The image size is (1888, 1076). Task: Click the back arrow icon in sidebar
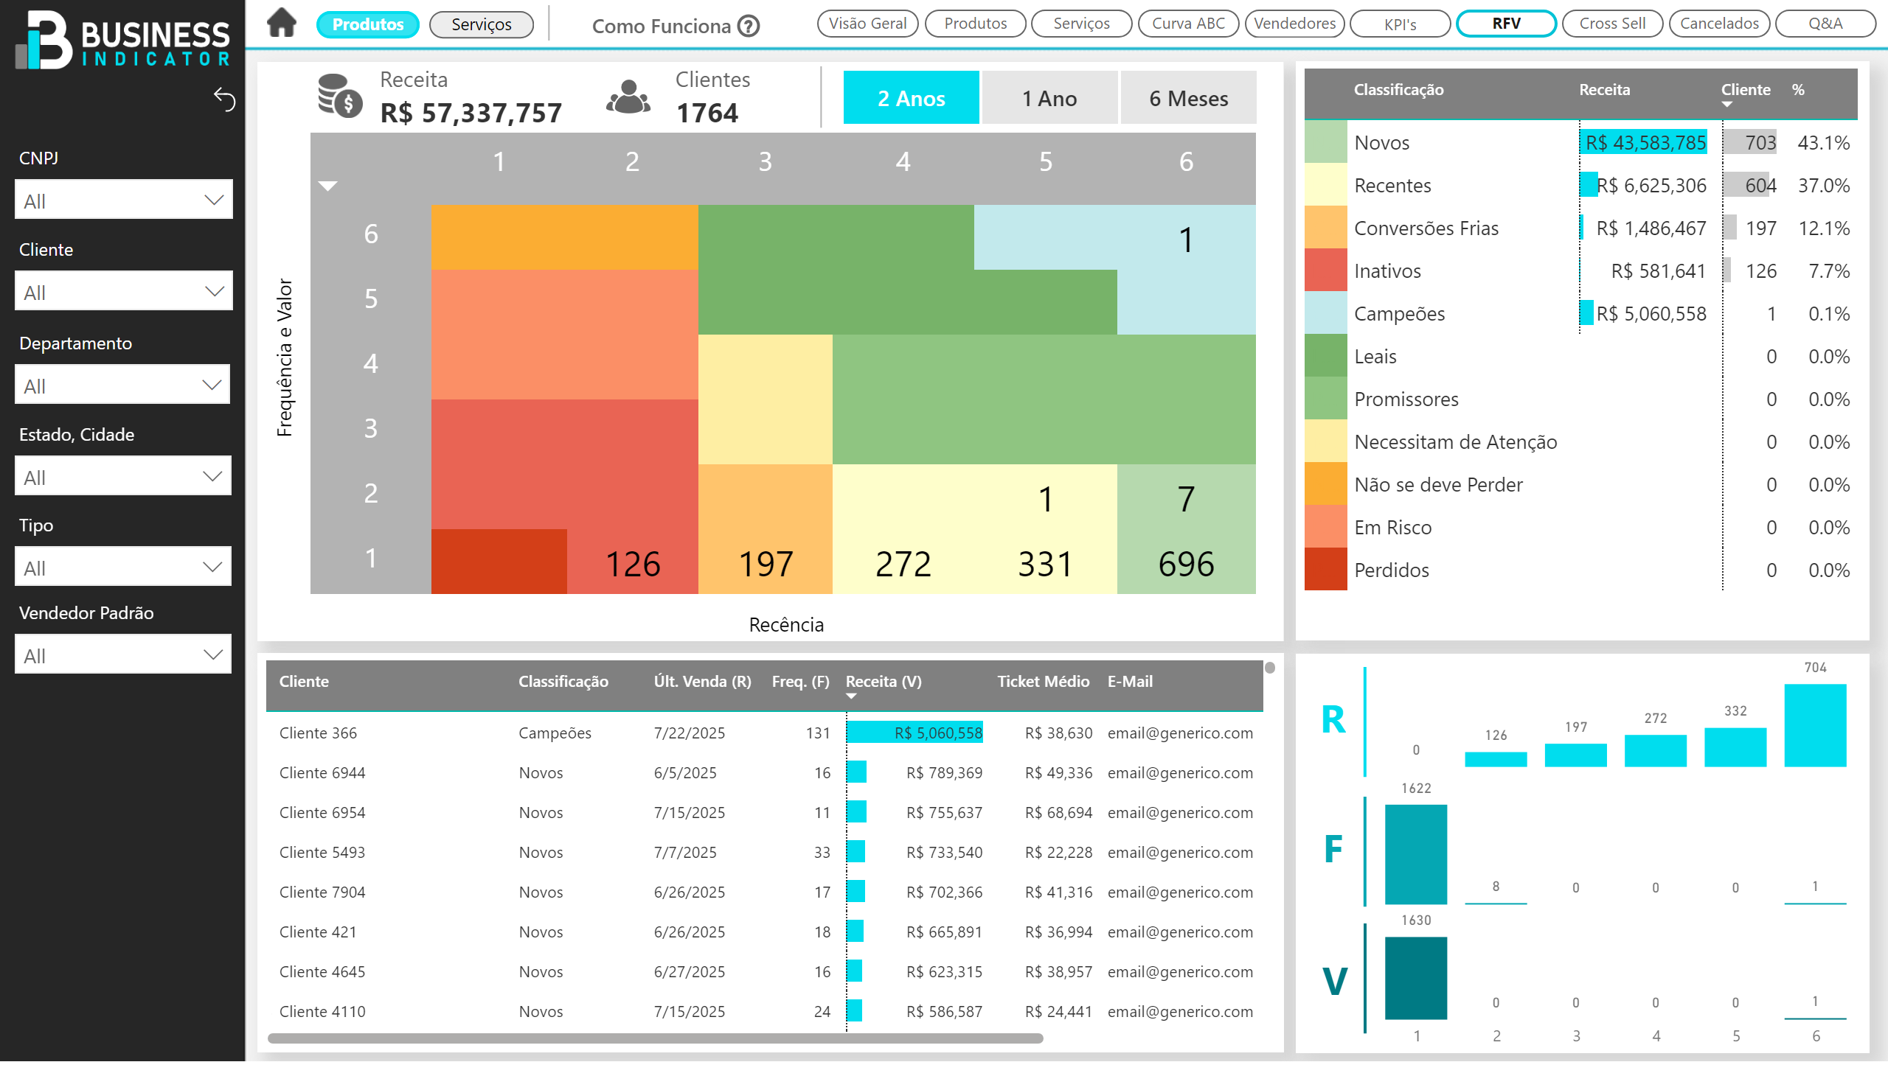[x=224, y=99]
